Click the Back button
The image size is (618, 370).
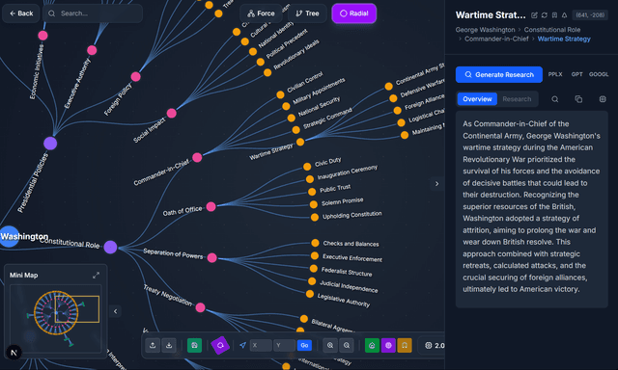coord(21,13)
